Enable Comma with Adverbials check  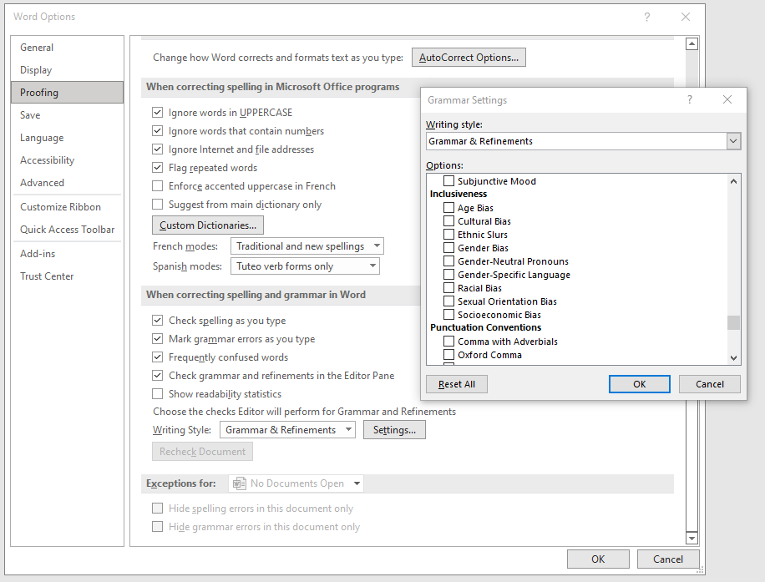(448, 342)
